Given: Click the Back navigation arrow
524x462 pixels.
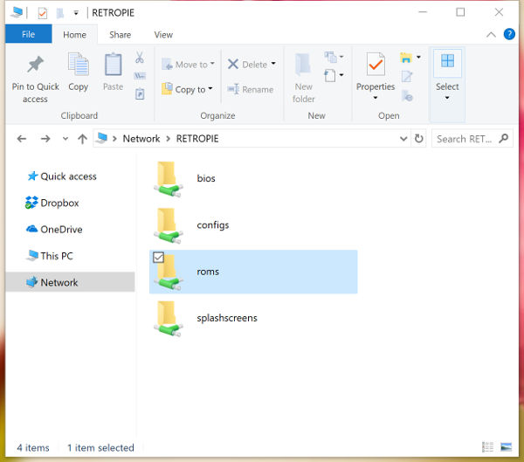Looking at the screenshot, I should pyautogui.click(x=22, y=138).
